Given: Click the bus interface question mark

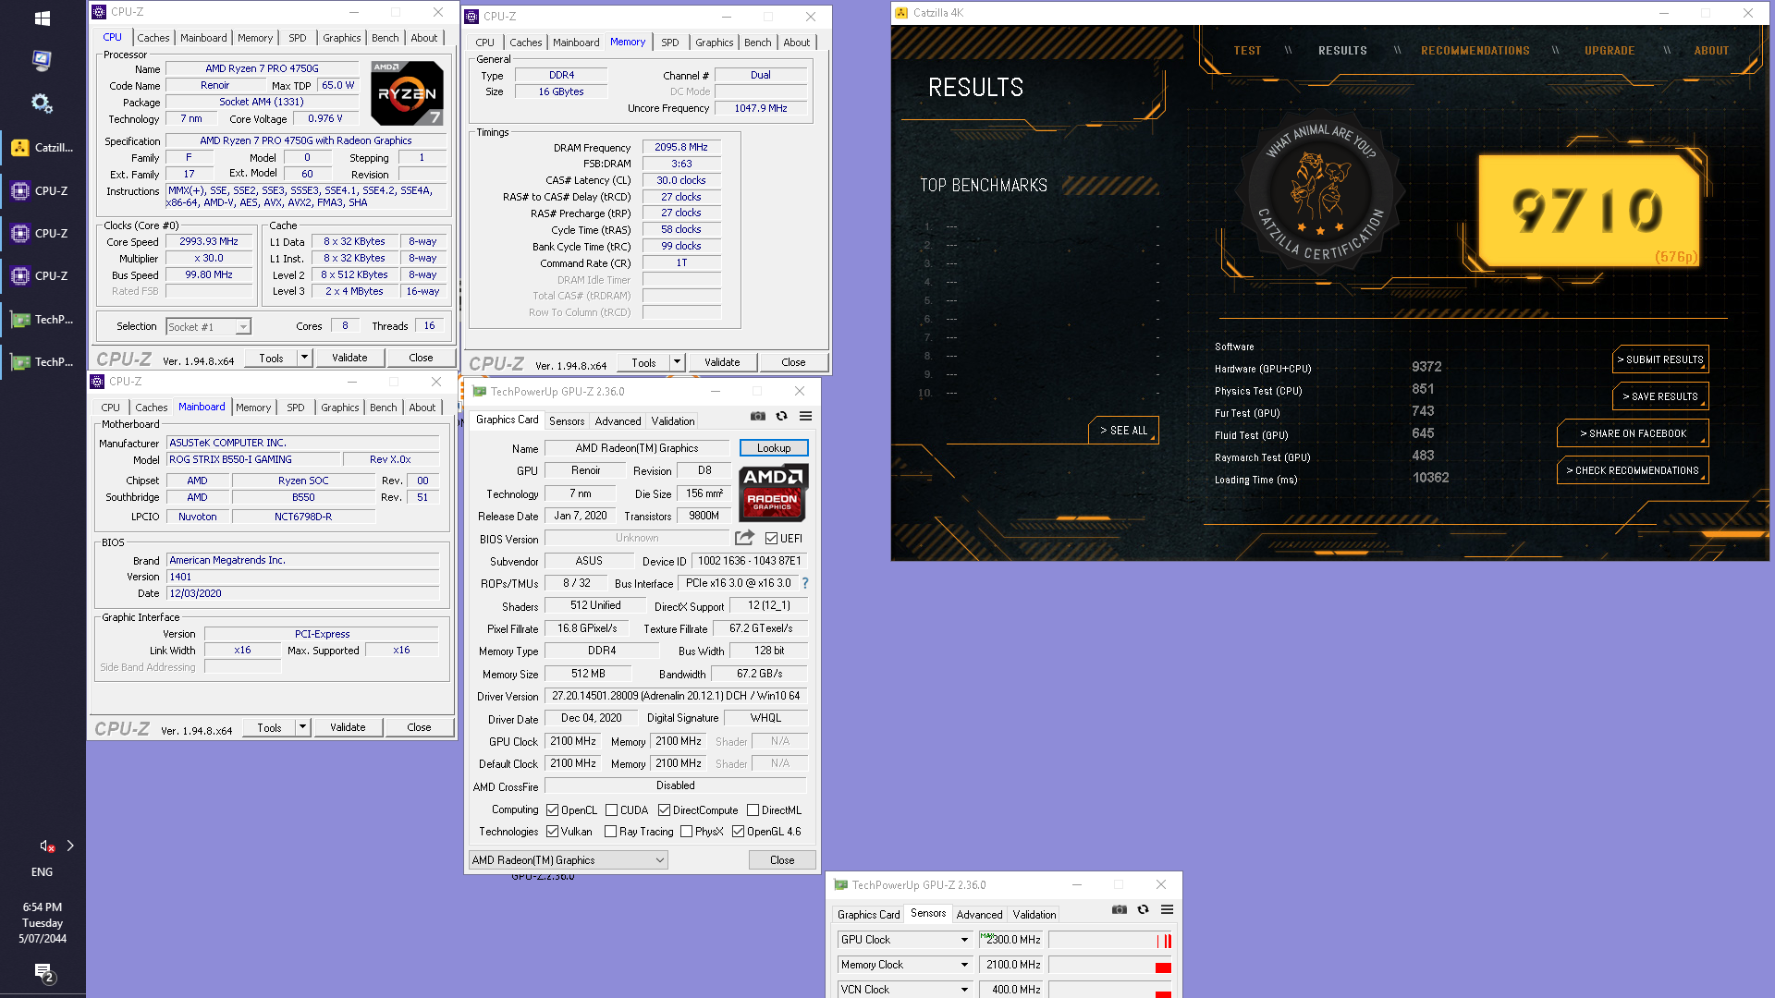Looking at the screenshot, I should click(805, 583).
